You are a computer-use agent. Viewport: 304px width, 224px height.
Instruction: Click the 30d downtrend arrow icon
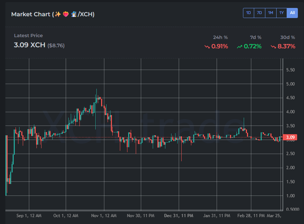[273, 47]
